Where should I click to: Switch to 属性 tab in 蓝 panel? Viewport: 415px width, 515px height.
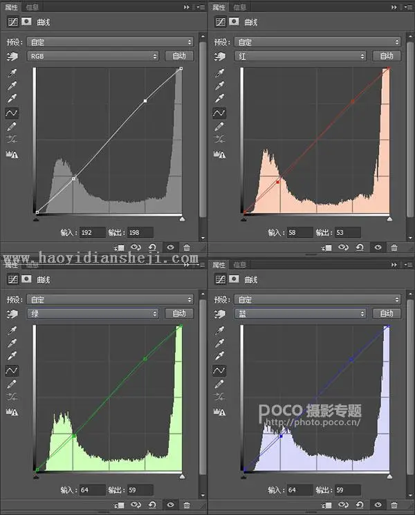pyautogui.click(x=219, y=265)
